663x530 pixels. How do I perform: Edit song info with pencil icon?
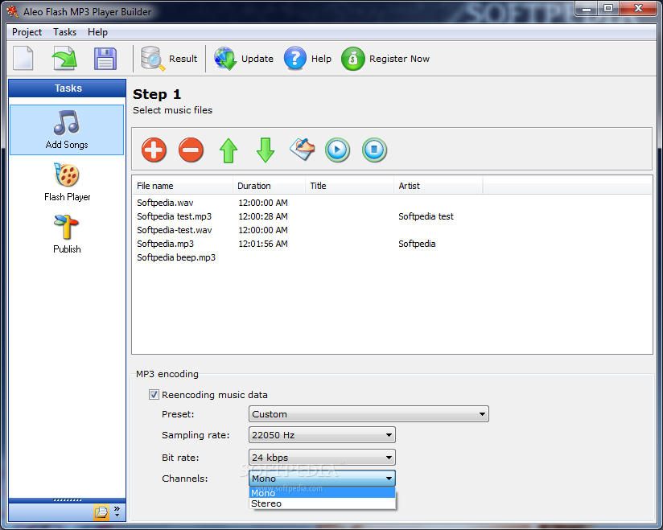click(302, 150)
